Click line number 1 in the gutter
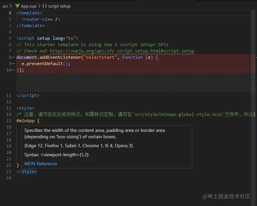 (x=10, y=13)
